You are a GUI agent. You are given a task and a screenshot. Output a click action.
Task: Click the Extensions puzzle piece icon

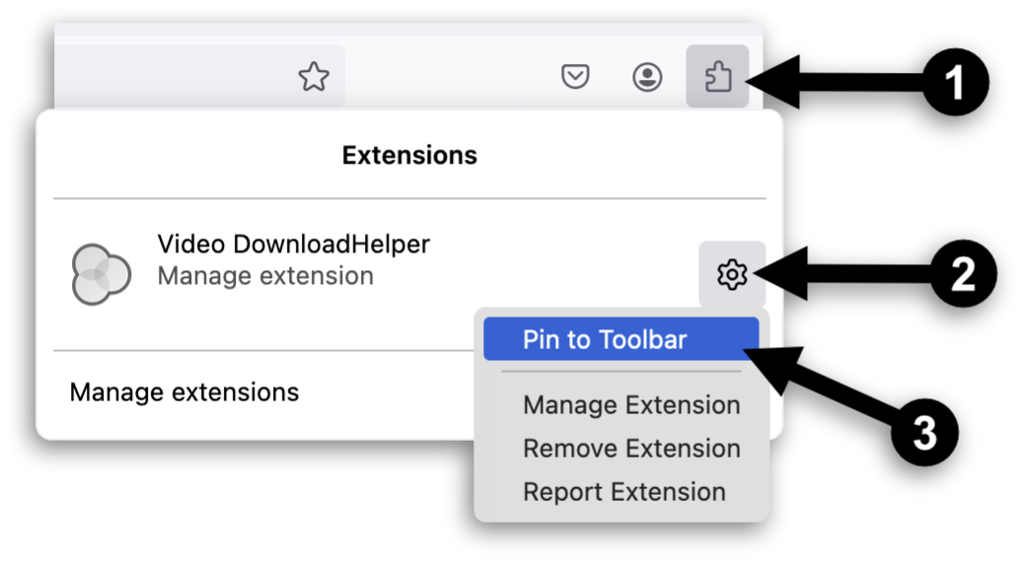717,76
